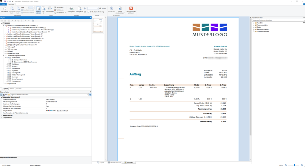Image resolution: width=305 pixels, height=167 pixels.
Task: Activate the Bereich wählen zoom tool
Action: pyautogui.click(x=38, y=10)
